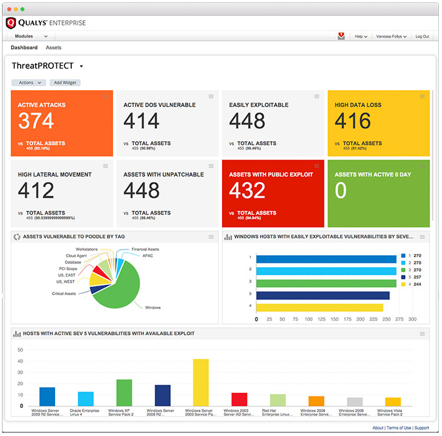442x436 pixels.
Task: Toggle severity 1 legend entry in bar chart
Action: [409, 256]
